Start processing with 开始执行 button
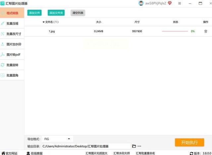The image size is (212, 155). 189,142
